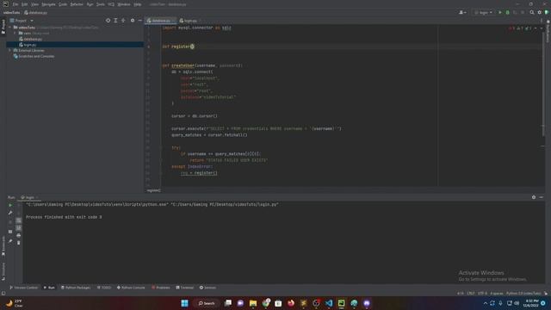Image resolution: width=551 pixels, height=310 pixels.
Task: Click the UTF-8 encoding status bar widget
Action: [482, 293]
